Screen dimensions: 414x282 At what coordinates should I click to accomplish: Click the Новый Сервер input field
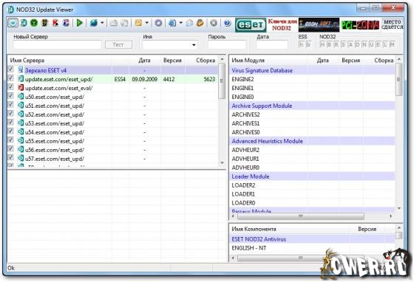(x=57, y=45)
